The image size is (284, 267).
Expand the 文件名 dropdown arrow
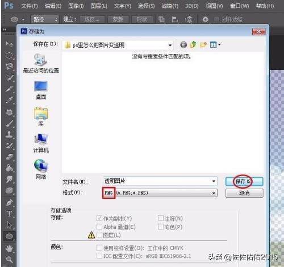[x=214, y=181]
